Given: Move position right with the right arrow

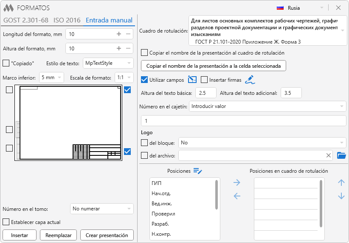Looking at the screenshot, I should click(237, 182).
